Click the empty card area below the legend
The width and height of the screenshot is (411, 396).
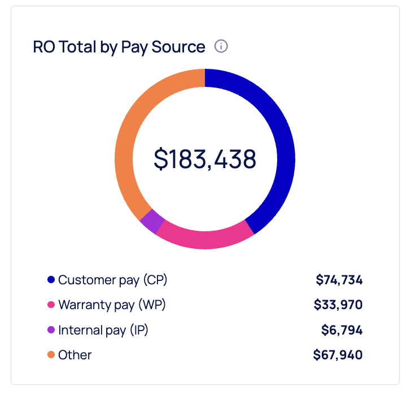pos(205,373)
